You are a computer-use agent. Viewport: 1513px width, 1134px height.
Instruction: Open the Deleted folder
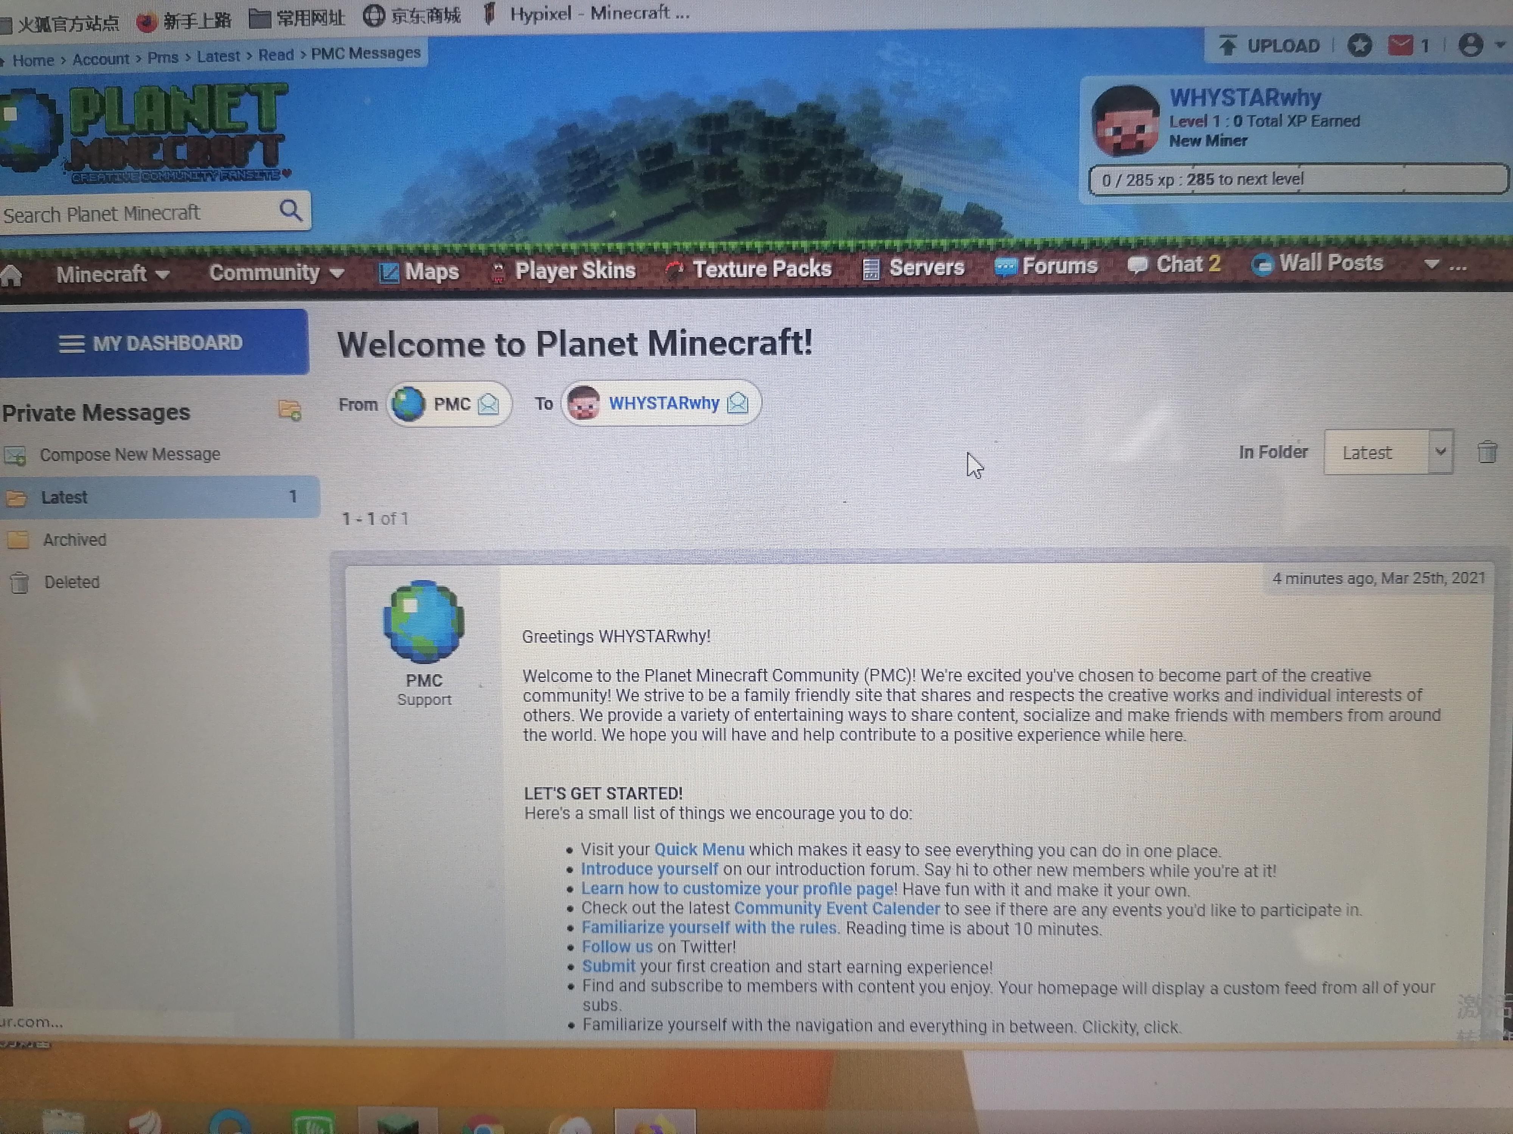coord(71,582)
